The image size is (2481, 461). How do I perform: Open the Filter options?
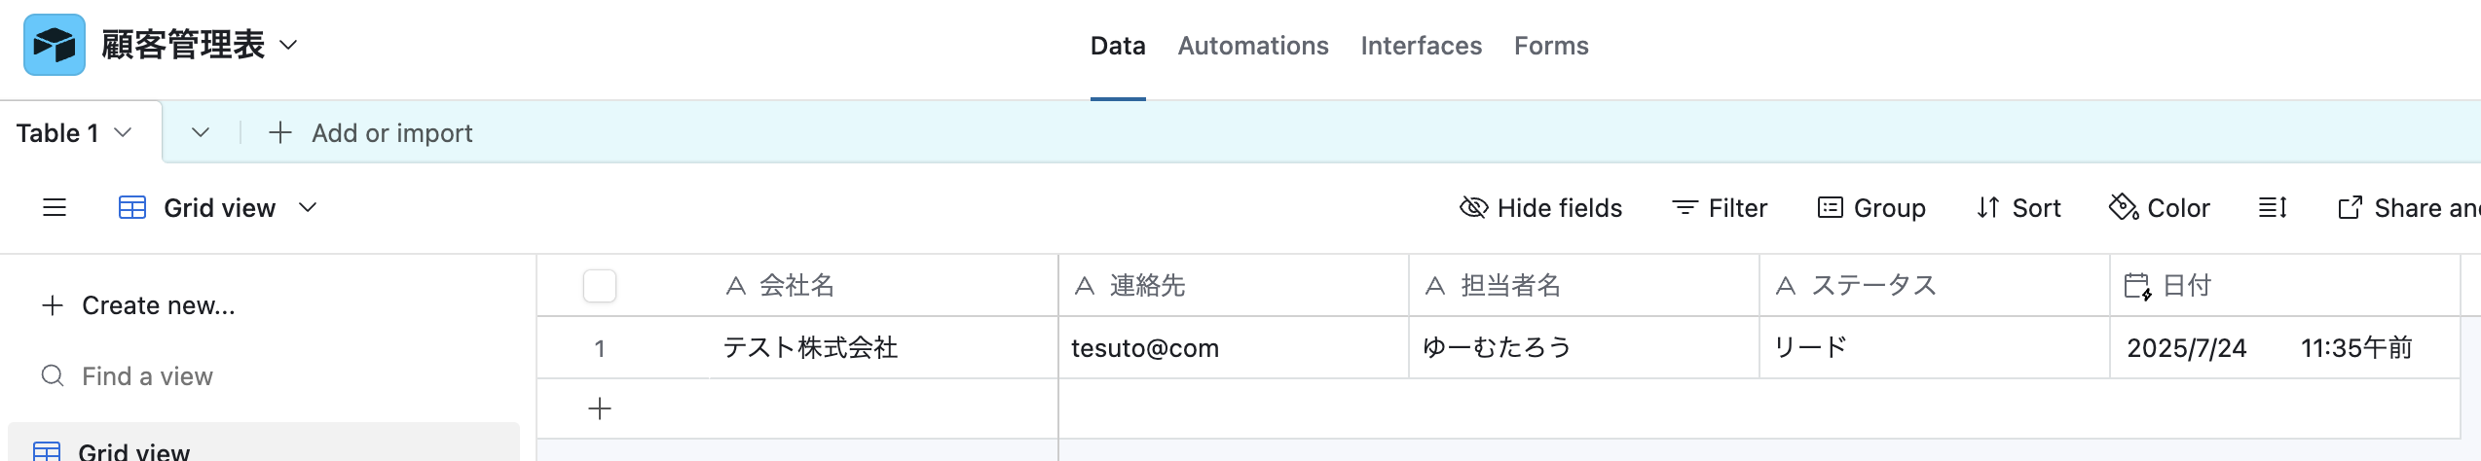tap(1720, 208)
